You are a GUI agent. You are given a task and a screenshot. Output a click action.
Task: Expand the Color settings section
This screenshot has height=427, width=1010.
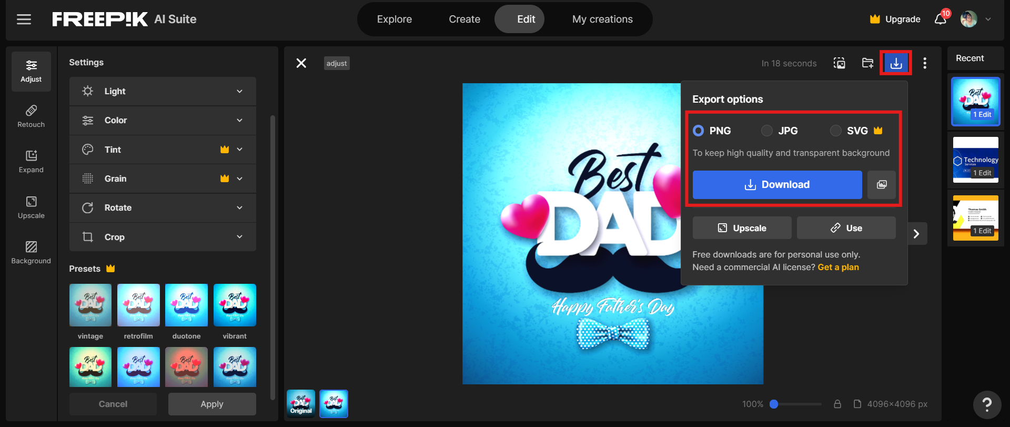coord(163,121)
